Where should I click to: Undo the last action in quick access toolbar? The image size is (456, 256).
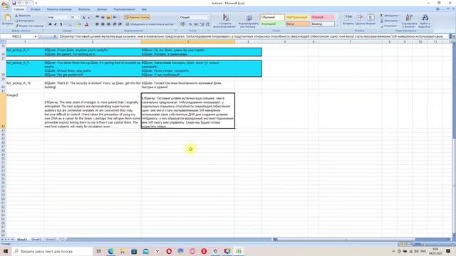19,3
